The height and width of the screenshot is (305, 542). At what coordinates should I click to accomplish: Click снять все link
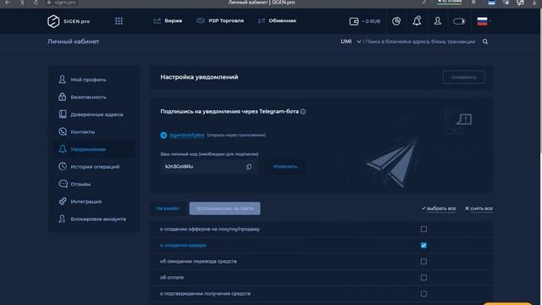click(478, 208)
